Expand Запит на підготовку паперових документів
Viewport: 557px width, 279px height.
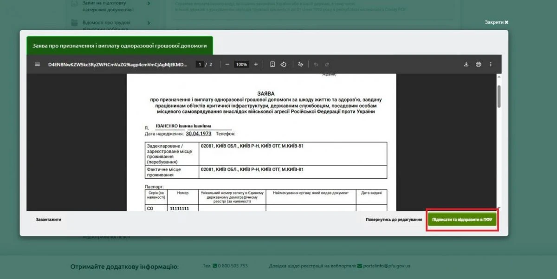[149, 3]
